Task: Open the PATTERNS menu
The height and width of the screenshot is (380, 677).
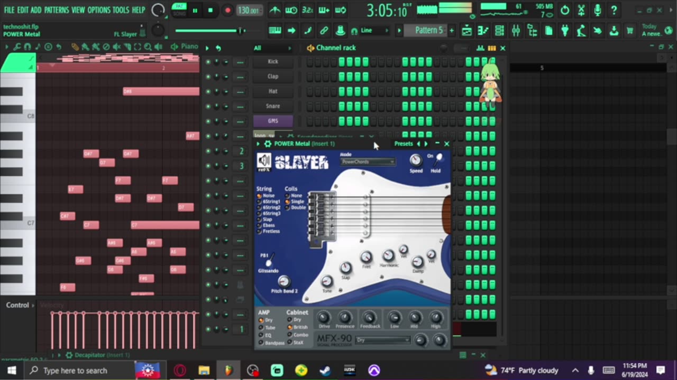Action: (x=56, y=10)
